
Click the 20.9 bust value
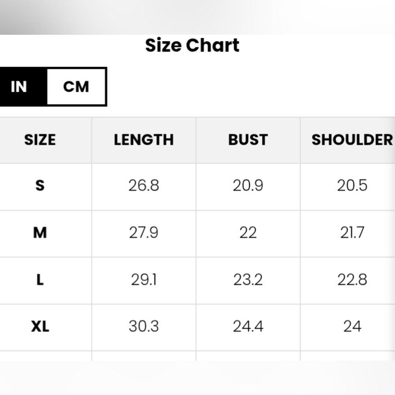tap(248, 185)
